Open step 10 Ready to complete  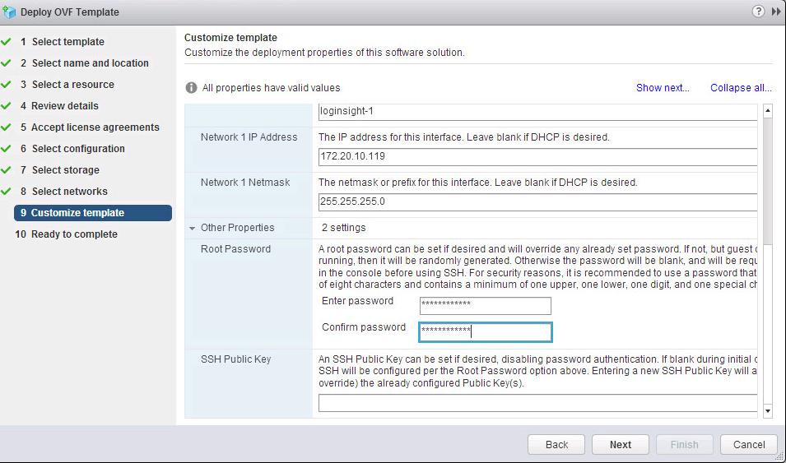74,234
